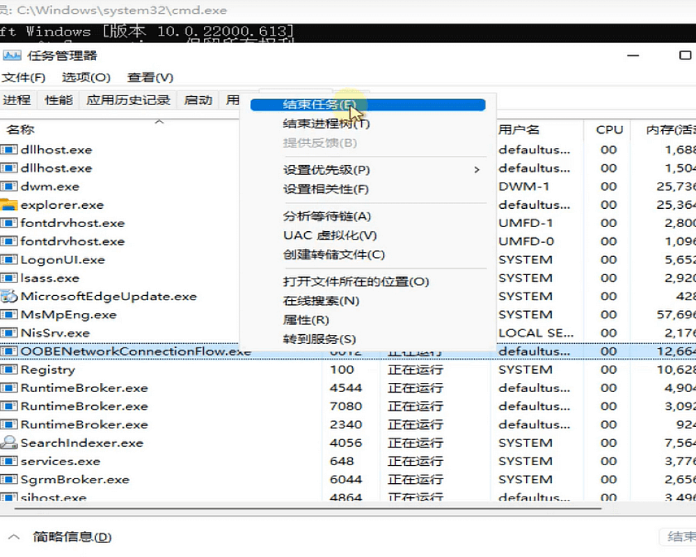The image size is (696, 557).
Task: Open the 应用历史记录 tab
Action: (x=128, y=100)
